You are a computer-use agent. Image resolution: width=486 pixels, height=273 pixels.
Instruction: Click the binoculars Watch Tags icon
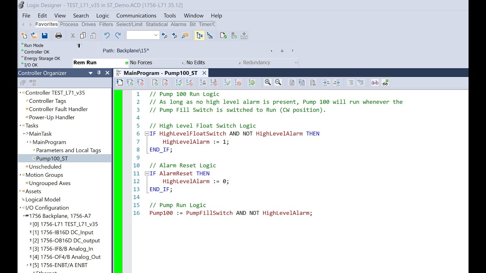tap(385, 82)
